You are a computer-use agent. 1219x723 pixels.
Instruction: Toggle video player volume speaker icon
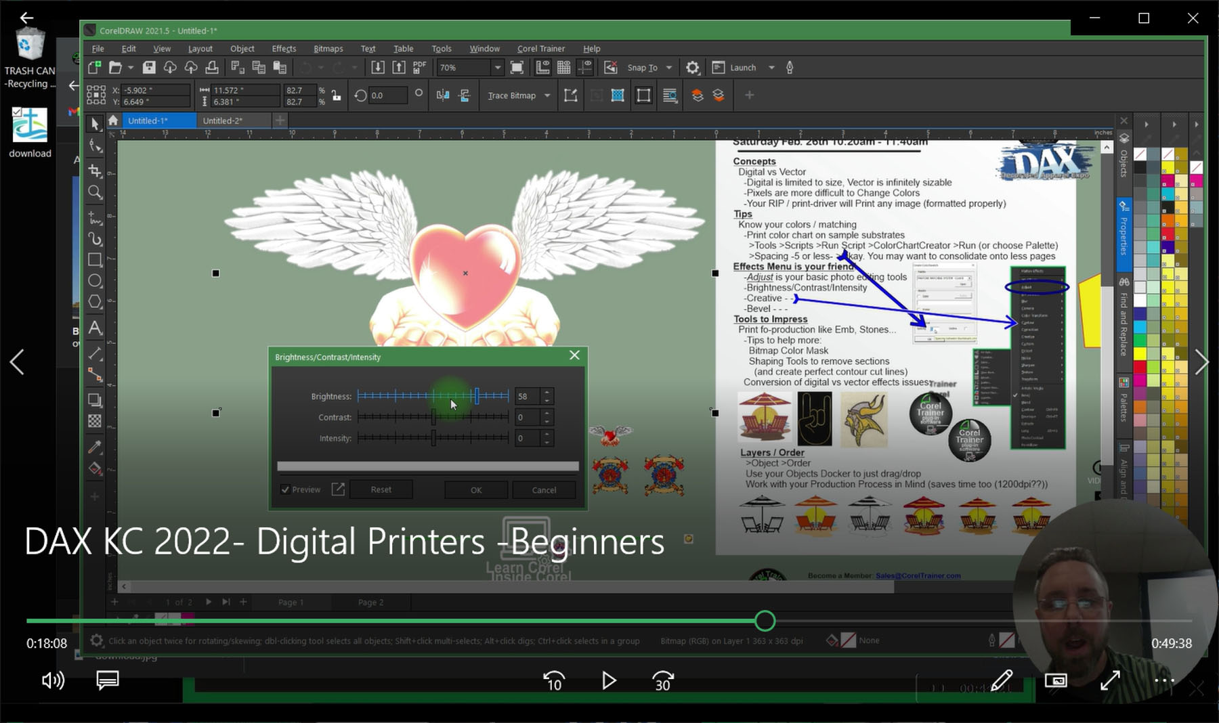53,680
